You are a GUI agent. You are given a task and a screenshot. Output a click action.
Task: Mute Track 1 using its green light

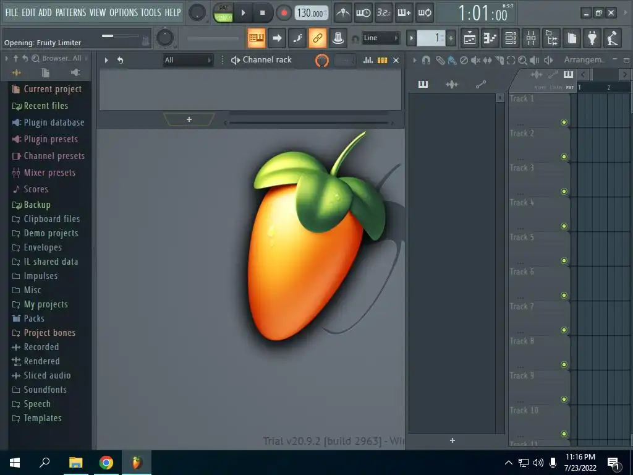point(564,122)
